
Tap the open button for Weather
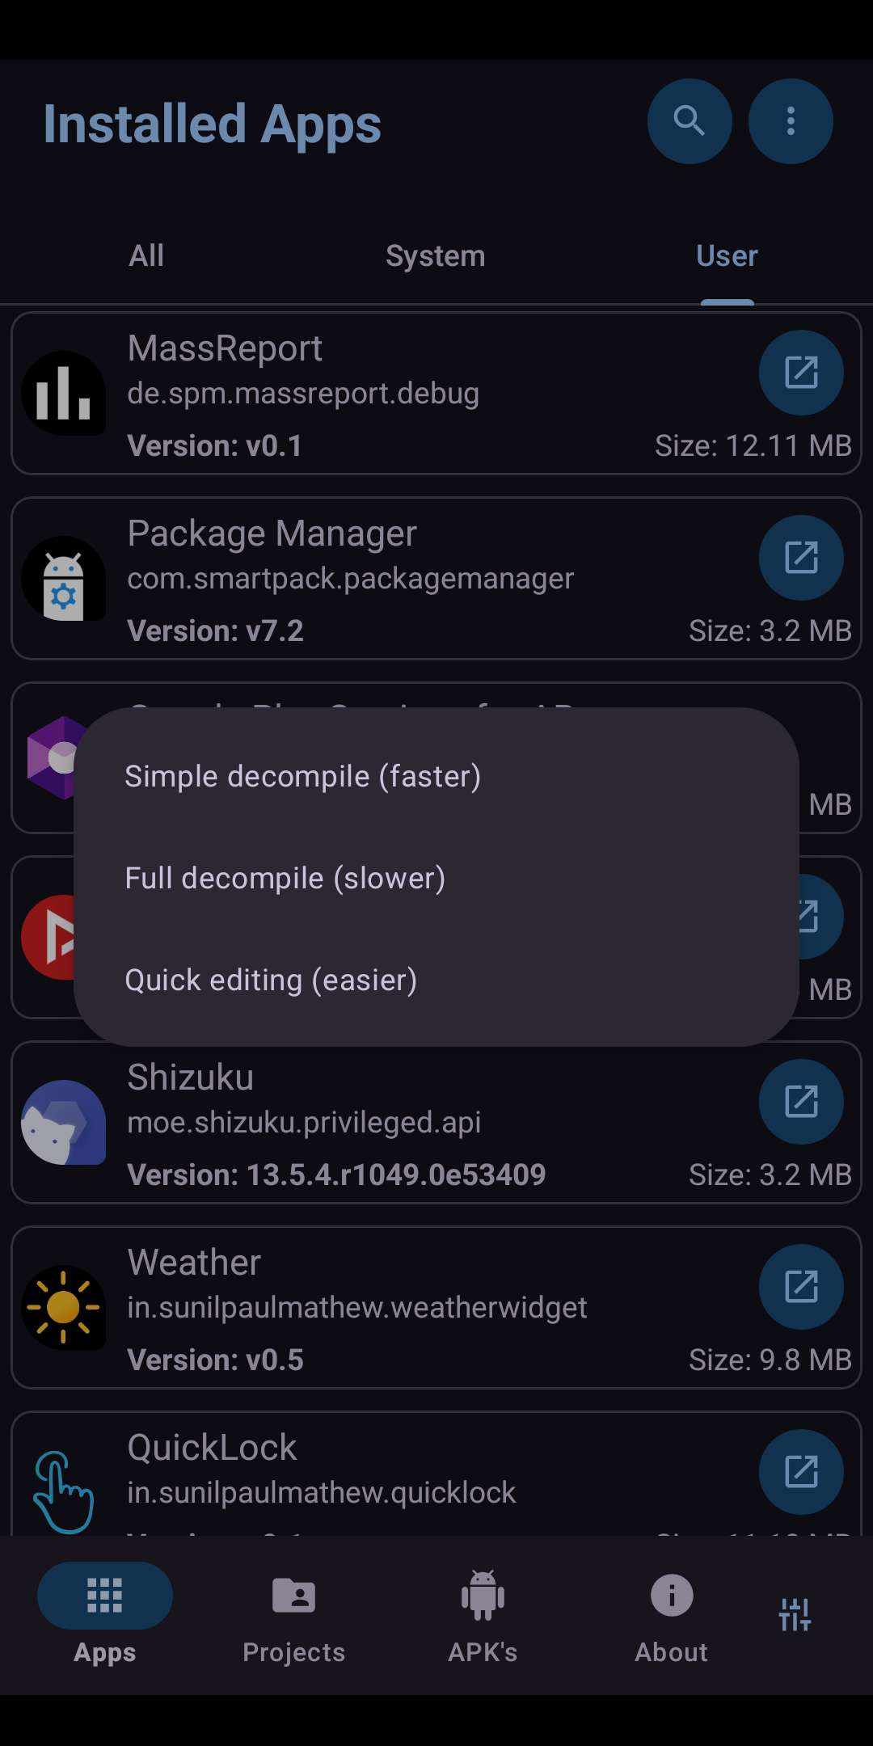(x=801, y=1287)
